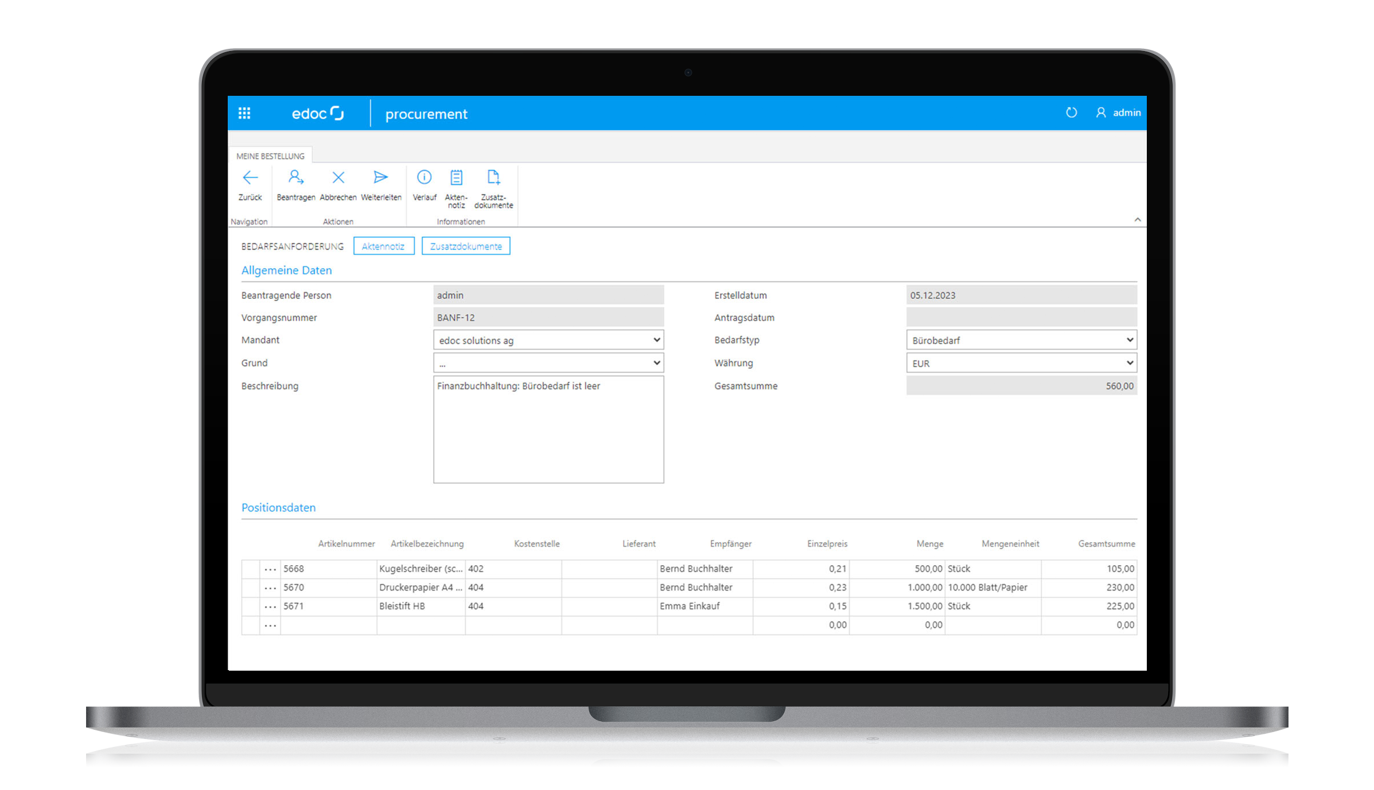The width and height of the screenshot is (1374, 790).
Task: Select the selector cell of row 5671
Action: [x=251, y=606]
